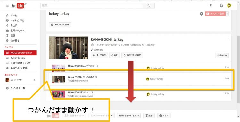The width and height of the screenshot is (240, 122).
Task: Open the notifications bell
Action: [221, 6]
